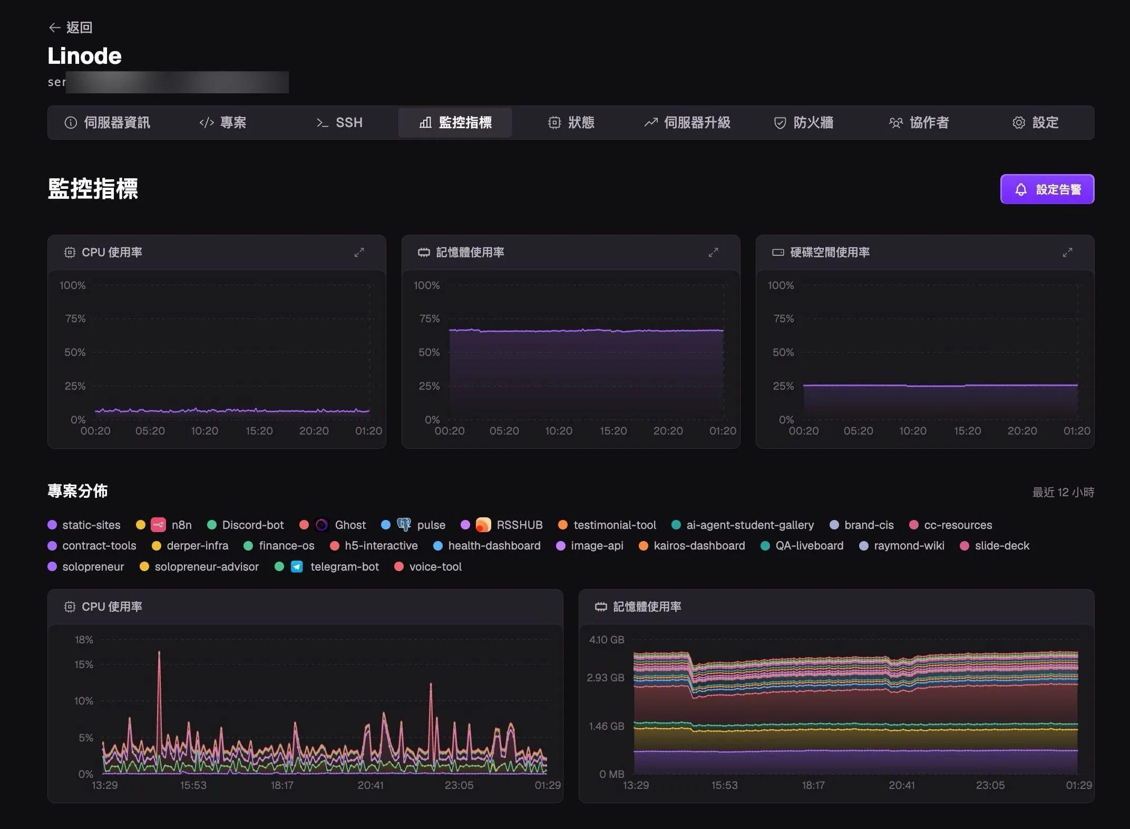The width and height of the screenshot is (1130, 829).
Task: Click the h5-interactive legend label
Action: [381, 545]
